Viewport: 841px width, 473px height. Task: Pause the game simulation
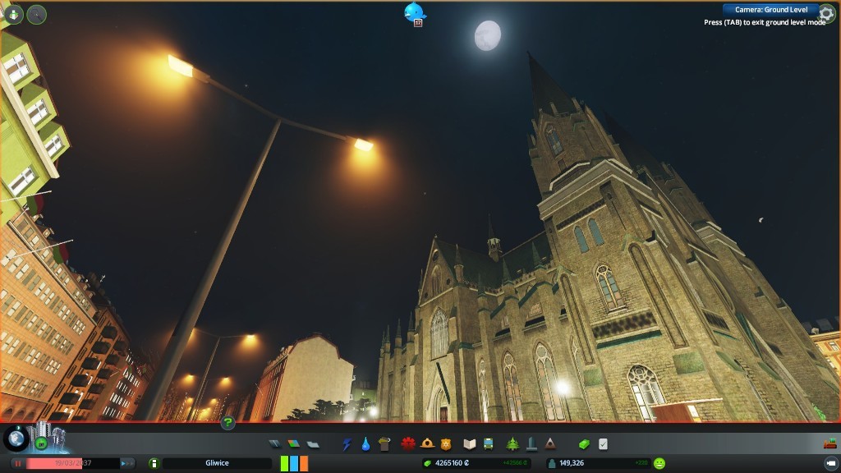tap(18, 463)
